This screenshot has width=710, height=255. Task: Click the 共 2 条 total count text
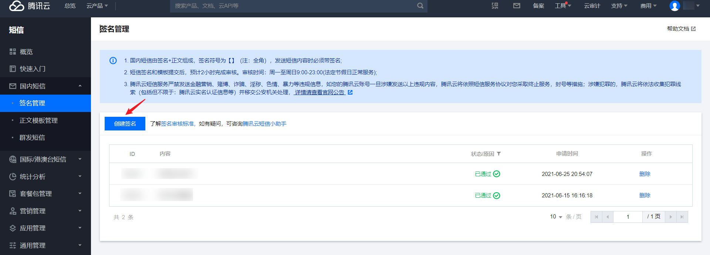pyautogui.click(x=124, y=217)
